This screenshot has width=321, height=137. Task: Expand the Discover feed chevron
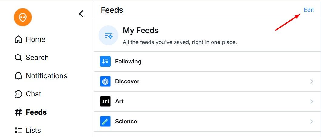[x=312, y=81]
